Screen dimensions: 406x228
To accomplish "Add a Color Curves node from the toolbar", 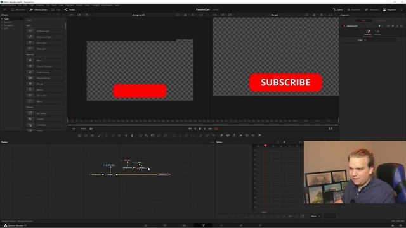I will point(113,135).
